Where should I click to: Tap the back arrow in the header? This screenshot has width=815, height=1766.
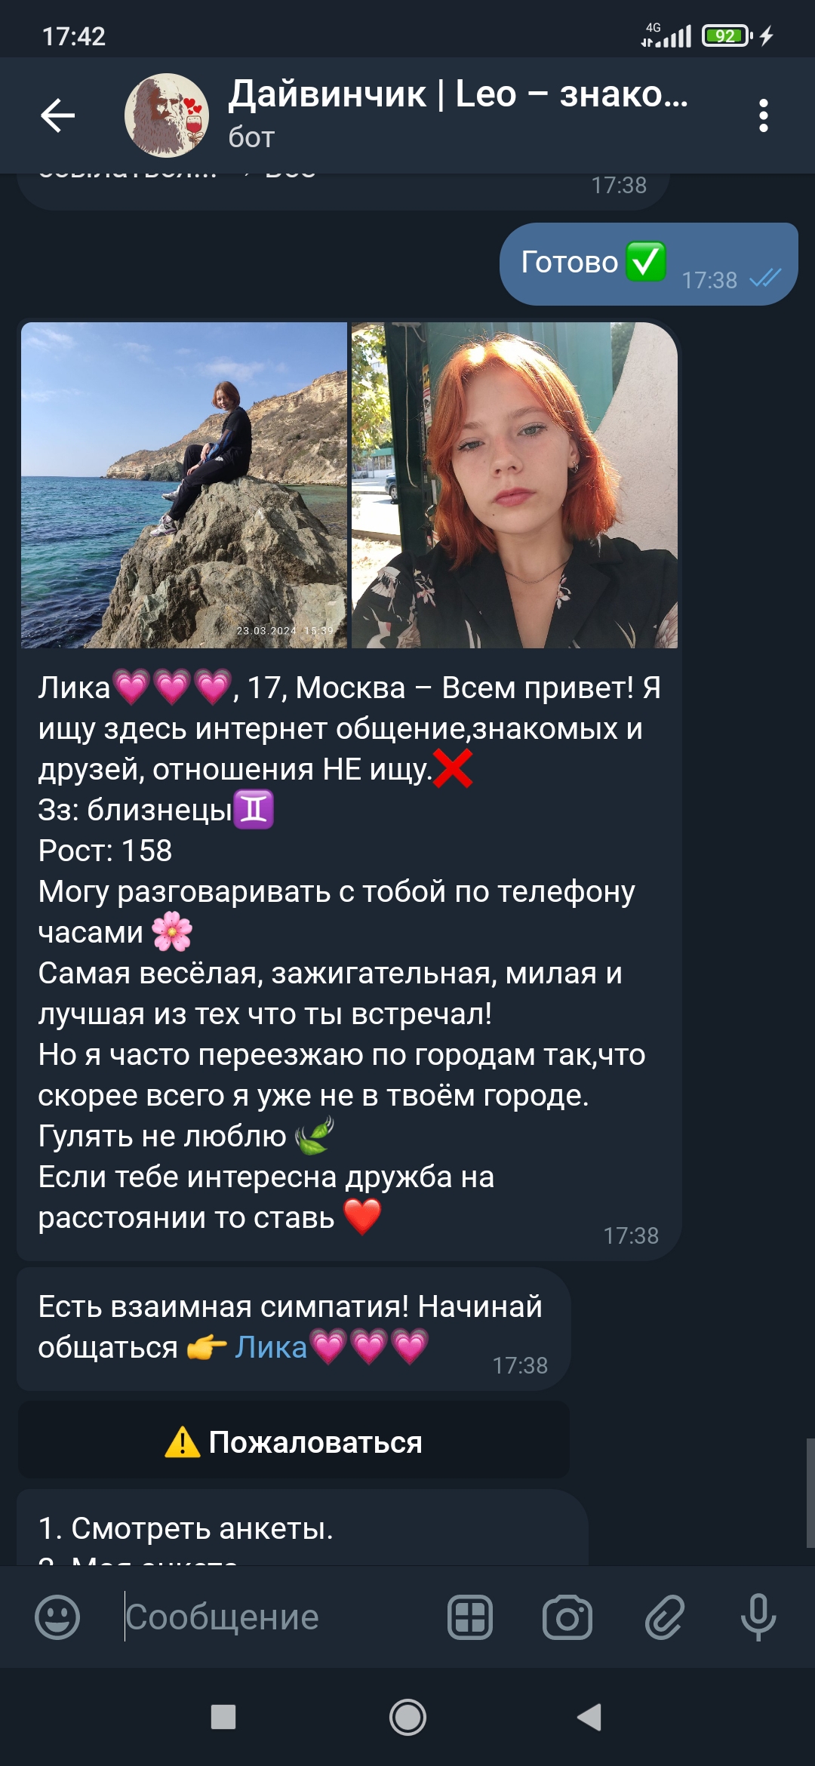pos(57,115)
